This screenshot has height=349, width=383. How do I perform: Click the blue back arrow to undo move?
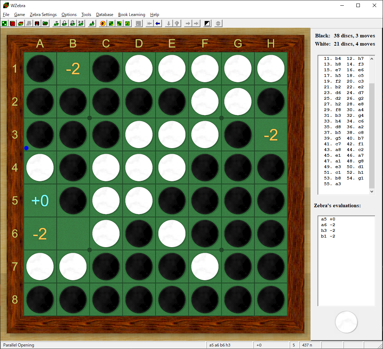[158, 24]
